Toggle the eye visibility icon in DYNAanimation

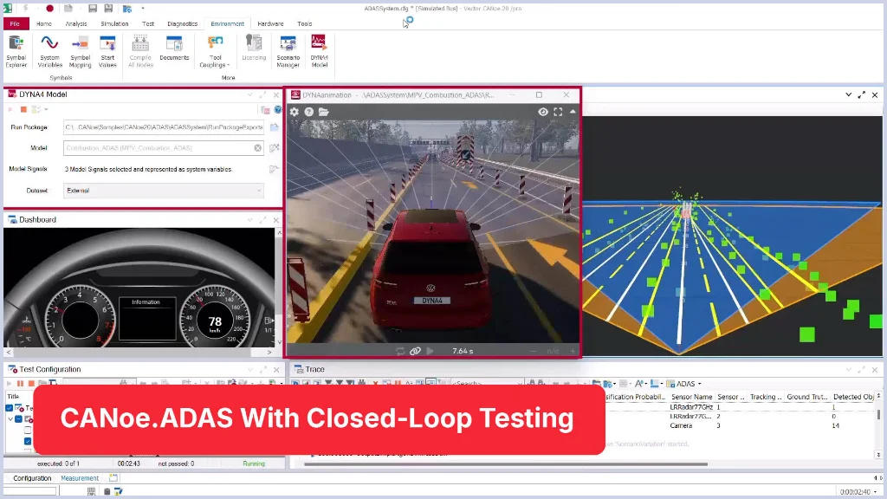(542, 112)
